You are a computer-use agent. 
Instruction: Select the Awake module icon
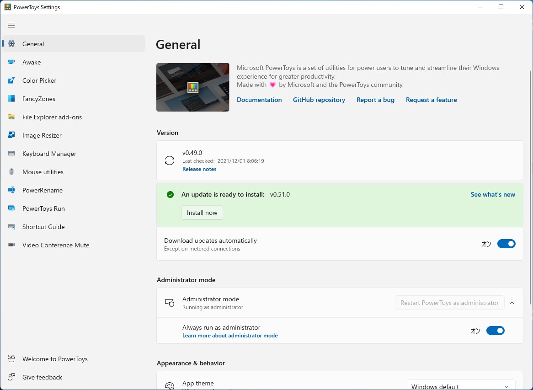point(12,62)
